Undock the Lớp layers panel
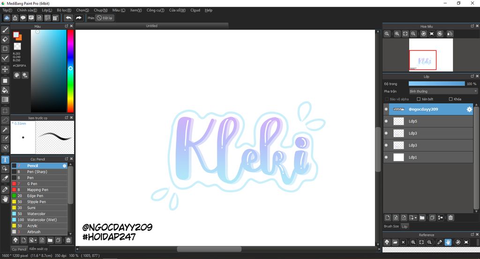Screen dimensions: 480x259 click(x=472, y=76)
